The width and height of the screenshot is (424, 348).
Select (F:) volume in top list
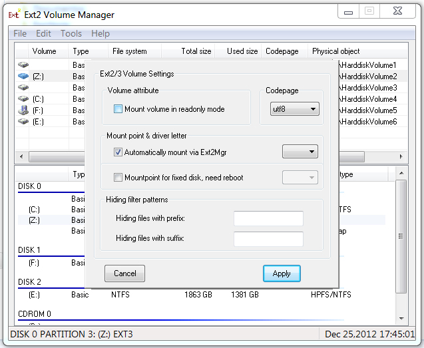tap(38, 110)
